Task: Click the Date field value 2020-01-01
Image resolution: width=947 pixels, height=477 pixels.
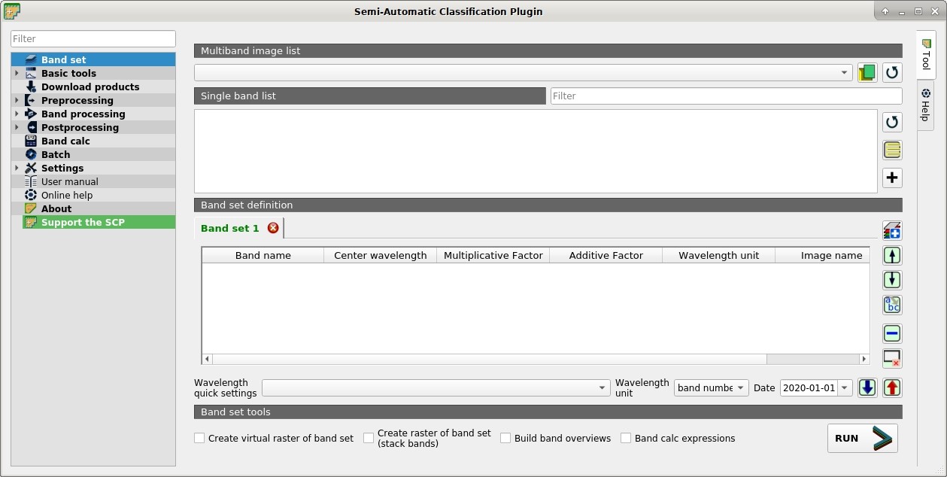Action: tap(809, 387)
